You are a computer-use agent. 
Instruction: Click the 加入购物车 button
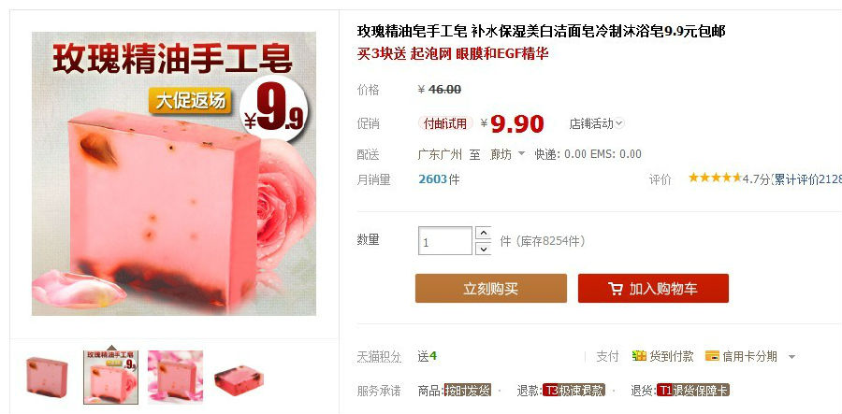pos(653,289)
